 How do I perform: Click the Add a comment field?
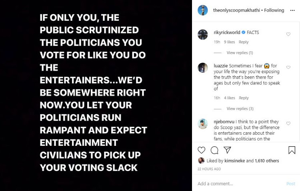(x=240, y=184)
